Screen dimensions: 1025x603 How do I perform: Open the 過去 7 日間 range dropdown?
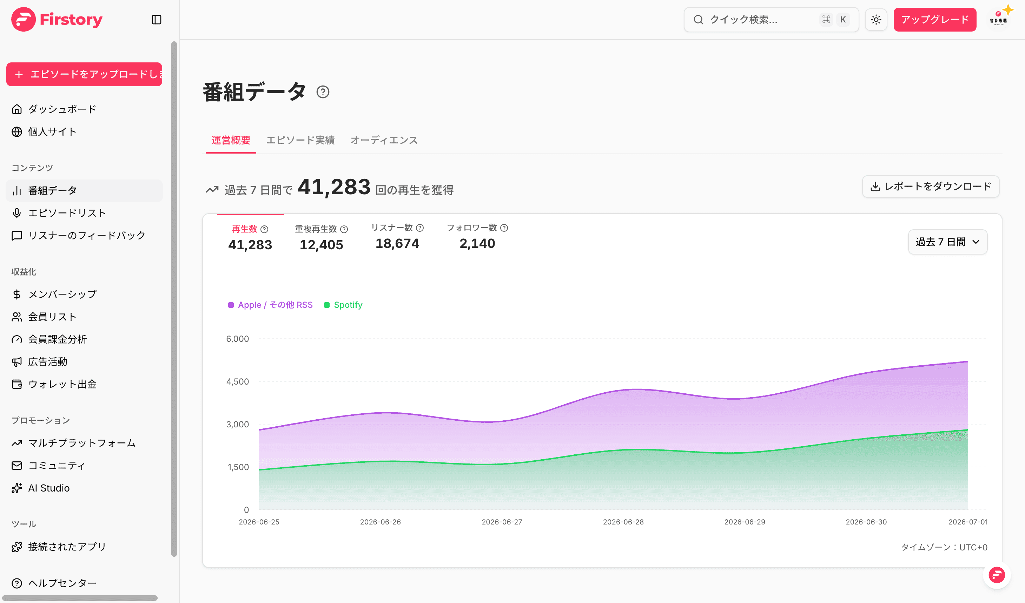[948, 242]
